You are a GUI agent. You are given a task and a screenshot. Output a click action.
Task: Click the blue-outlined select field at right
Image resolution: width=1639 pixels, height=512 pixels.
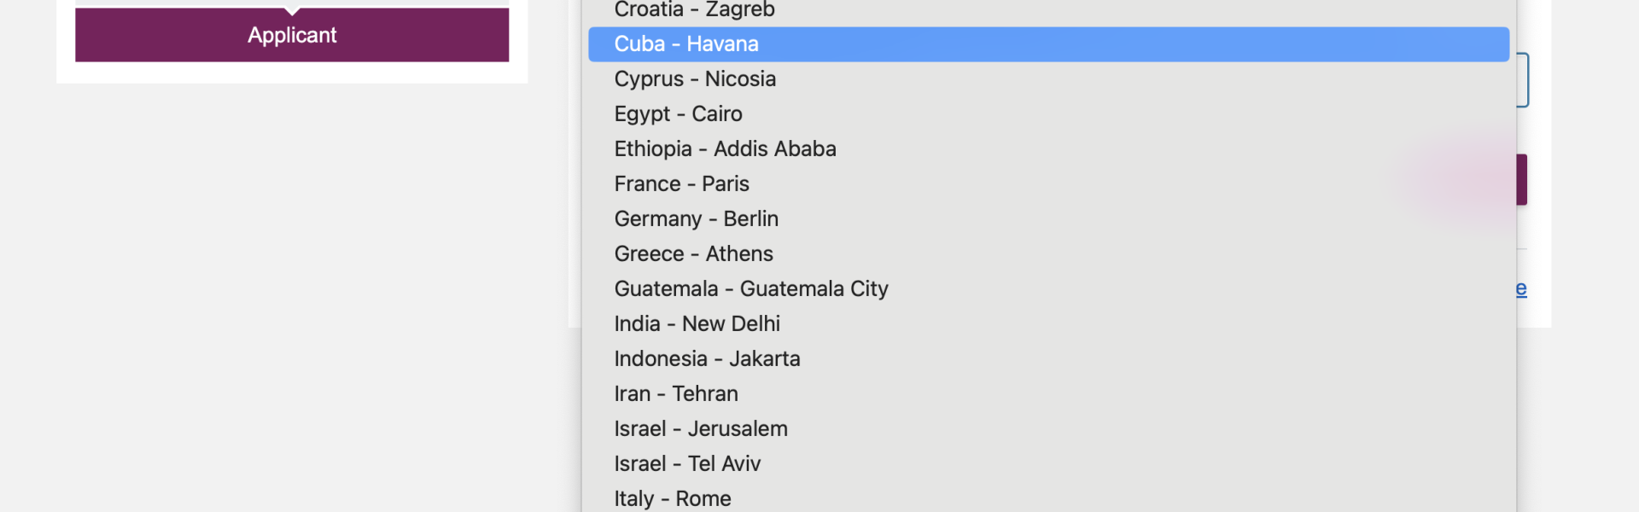coord(1522,80)
